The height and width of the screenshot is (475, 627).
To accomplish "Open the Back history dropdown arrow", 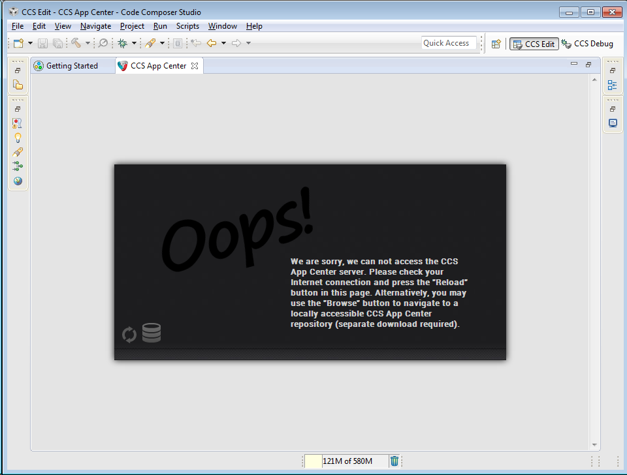I will pos(223,43).
